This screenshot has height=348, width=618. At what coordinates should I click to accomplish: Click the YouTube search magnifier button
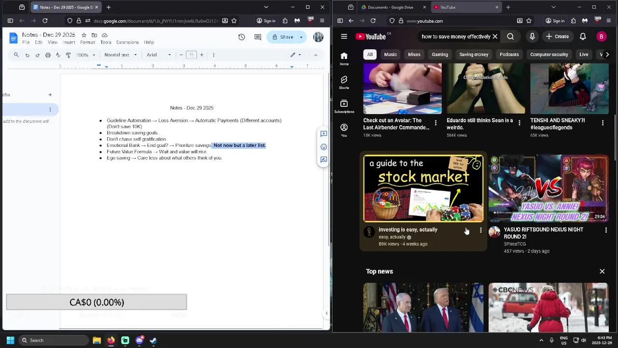point(510,36)
